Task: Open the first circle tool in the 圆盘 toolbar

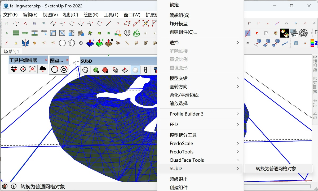Action: pyautogui.click(x=55, y=69)
